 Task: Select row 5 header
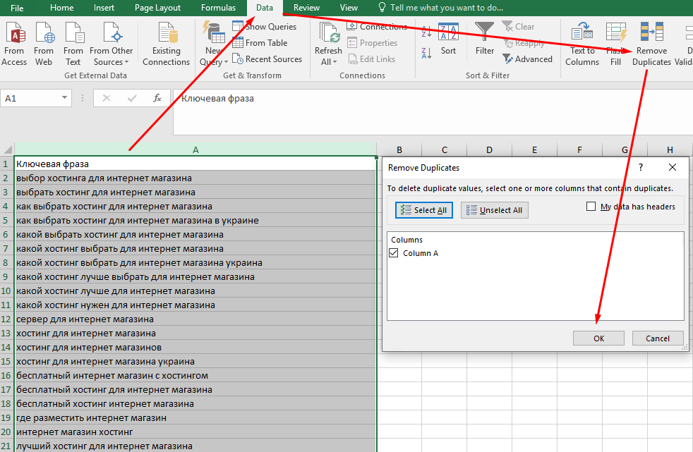(x=6, y=220)
